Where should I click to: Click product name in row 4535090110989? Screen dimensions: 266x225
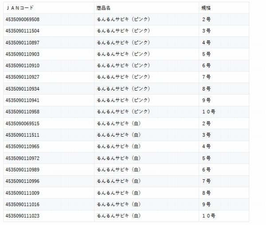[119, 170]
